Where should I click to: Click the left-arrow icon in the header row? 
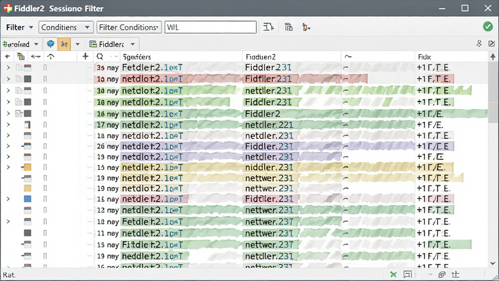(x=35, y=57)
